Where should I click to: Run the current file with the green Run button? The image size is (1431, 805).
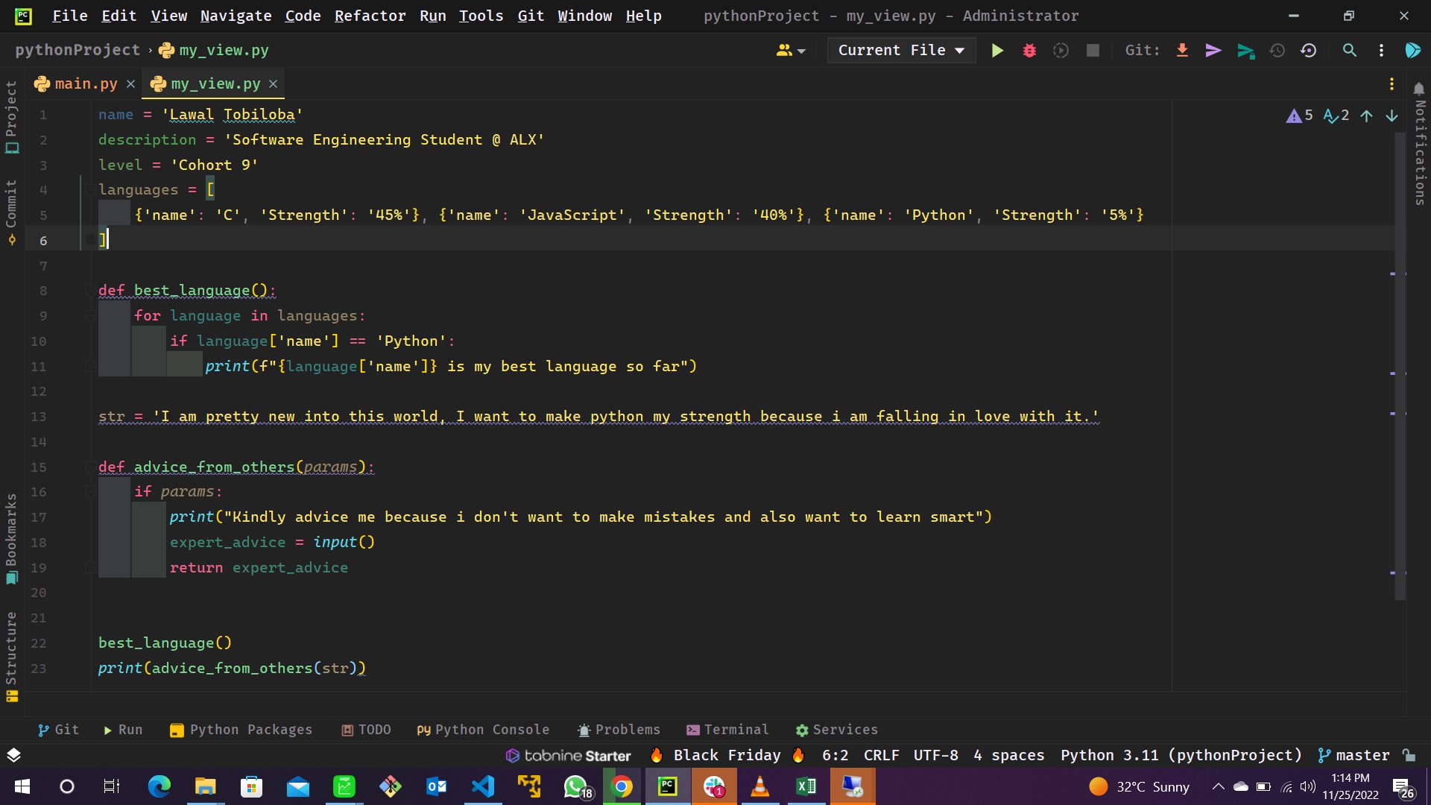(x=997, y=50)
